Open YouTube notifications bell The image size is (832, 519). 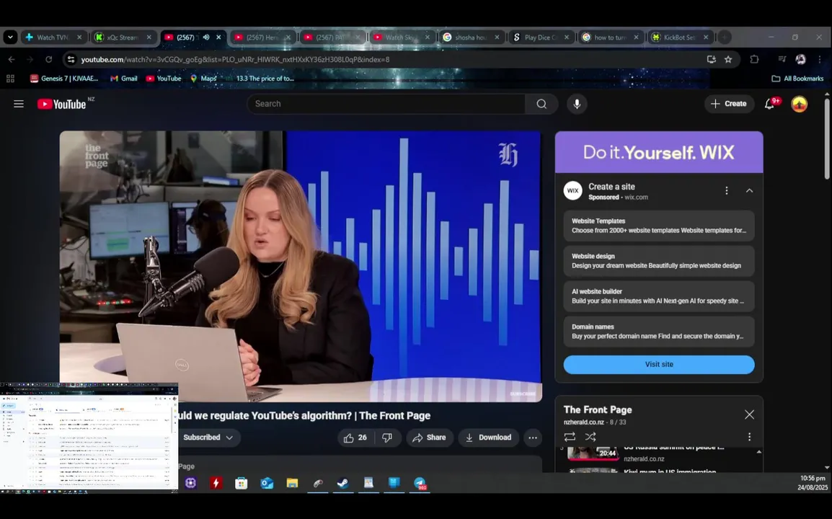[769, 104]
